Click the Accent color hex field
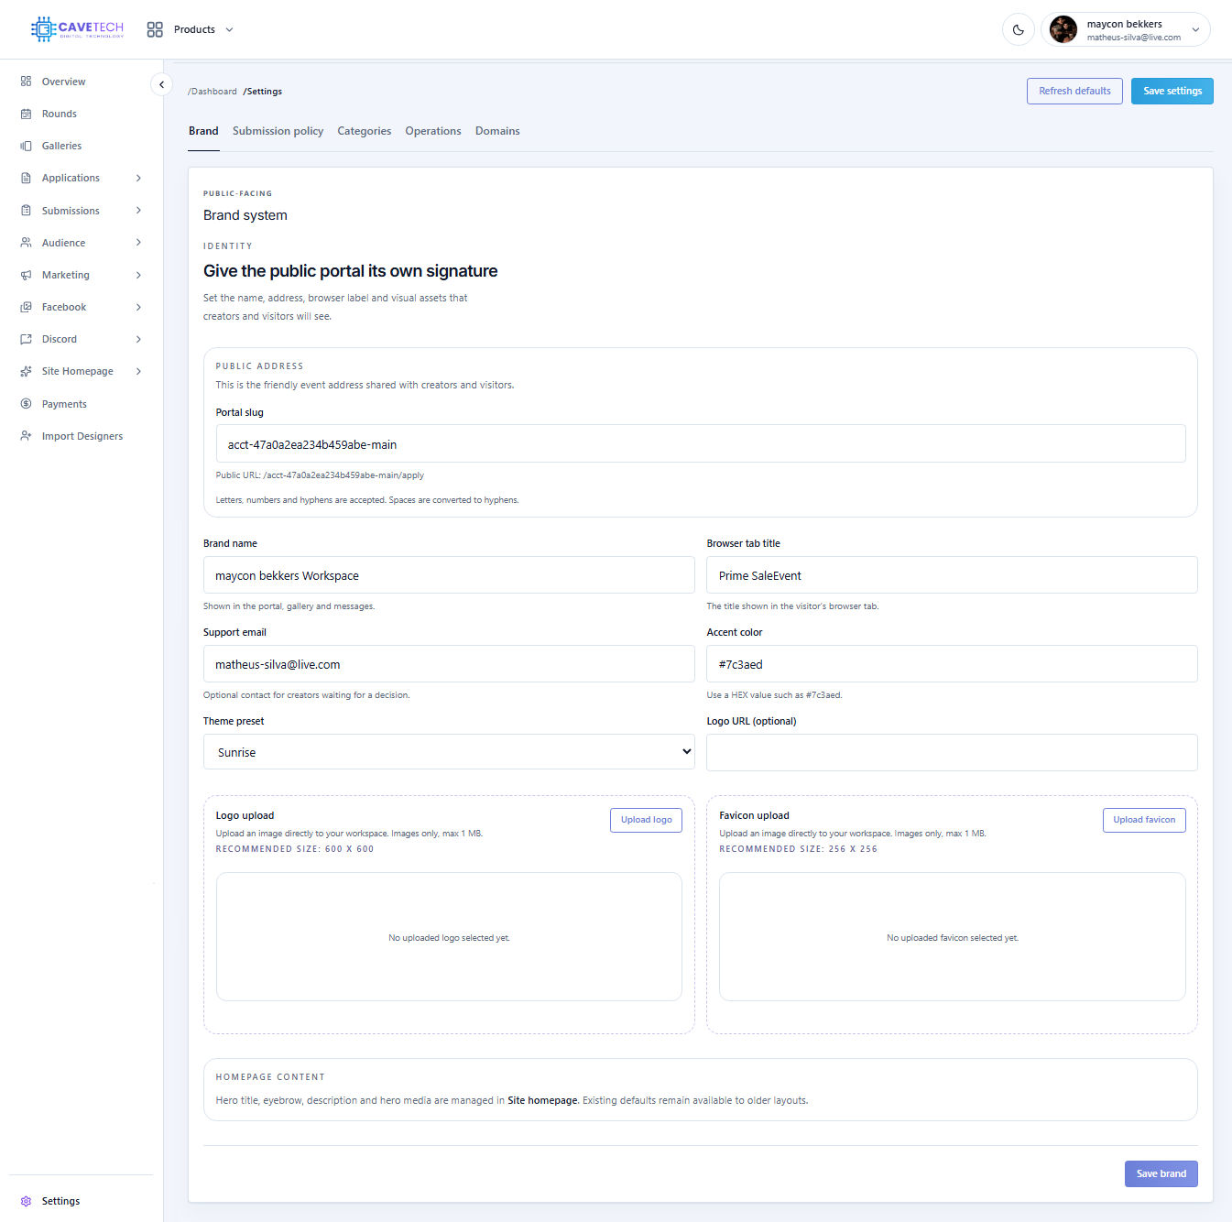1232x1222 pixels. (x=952, y=664)
